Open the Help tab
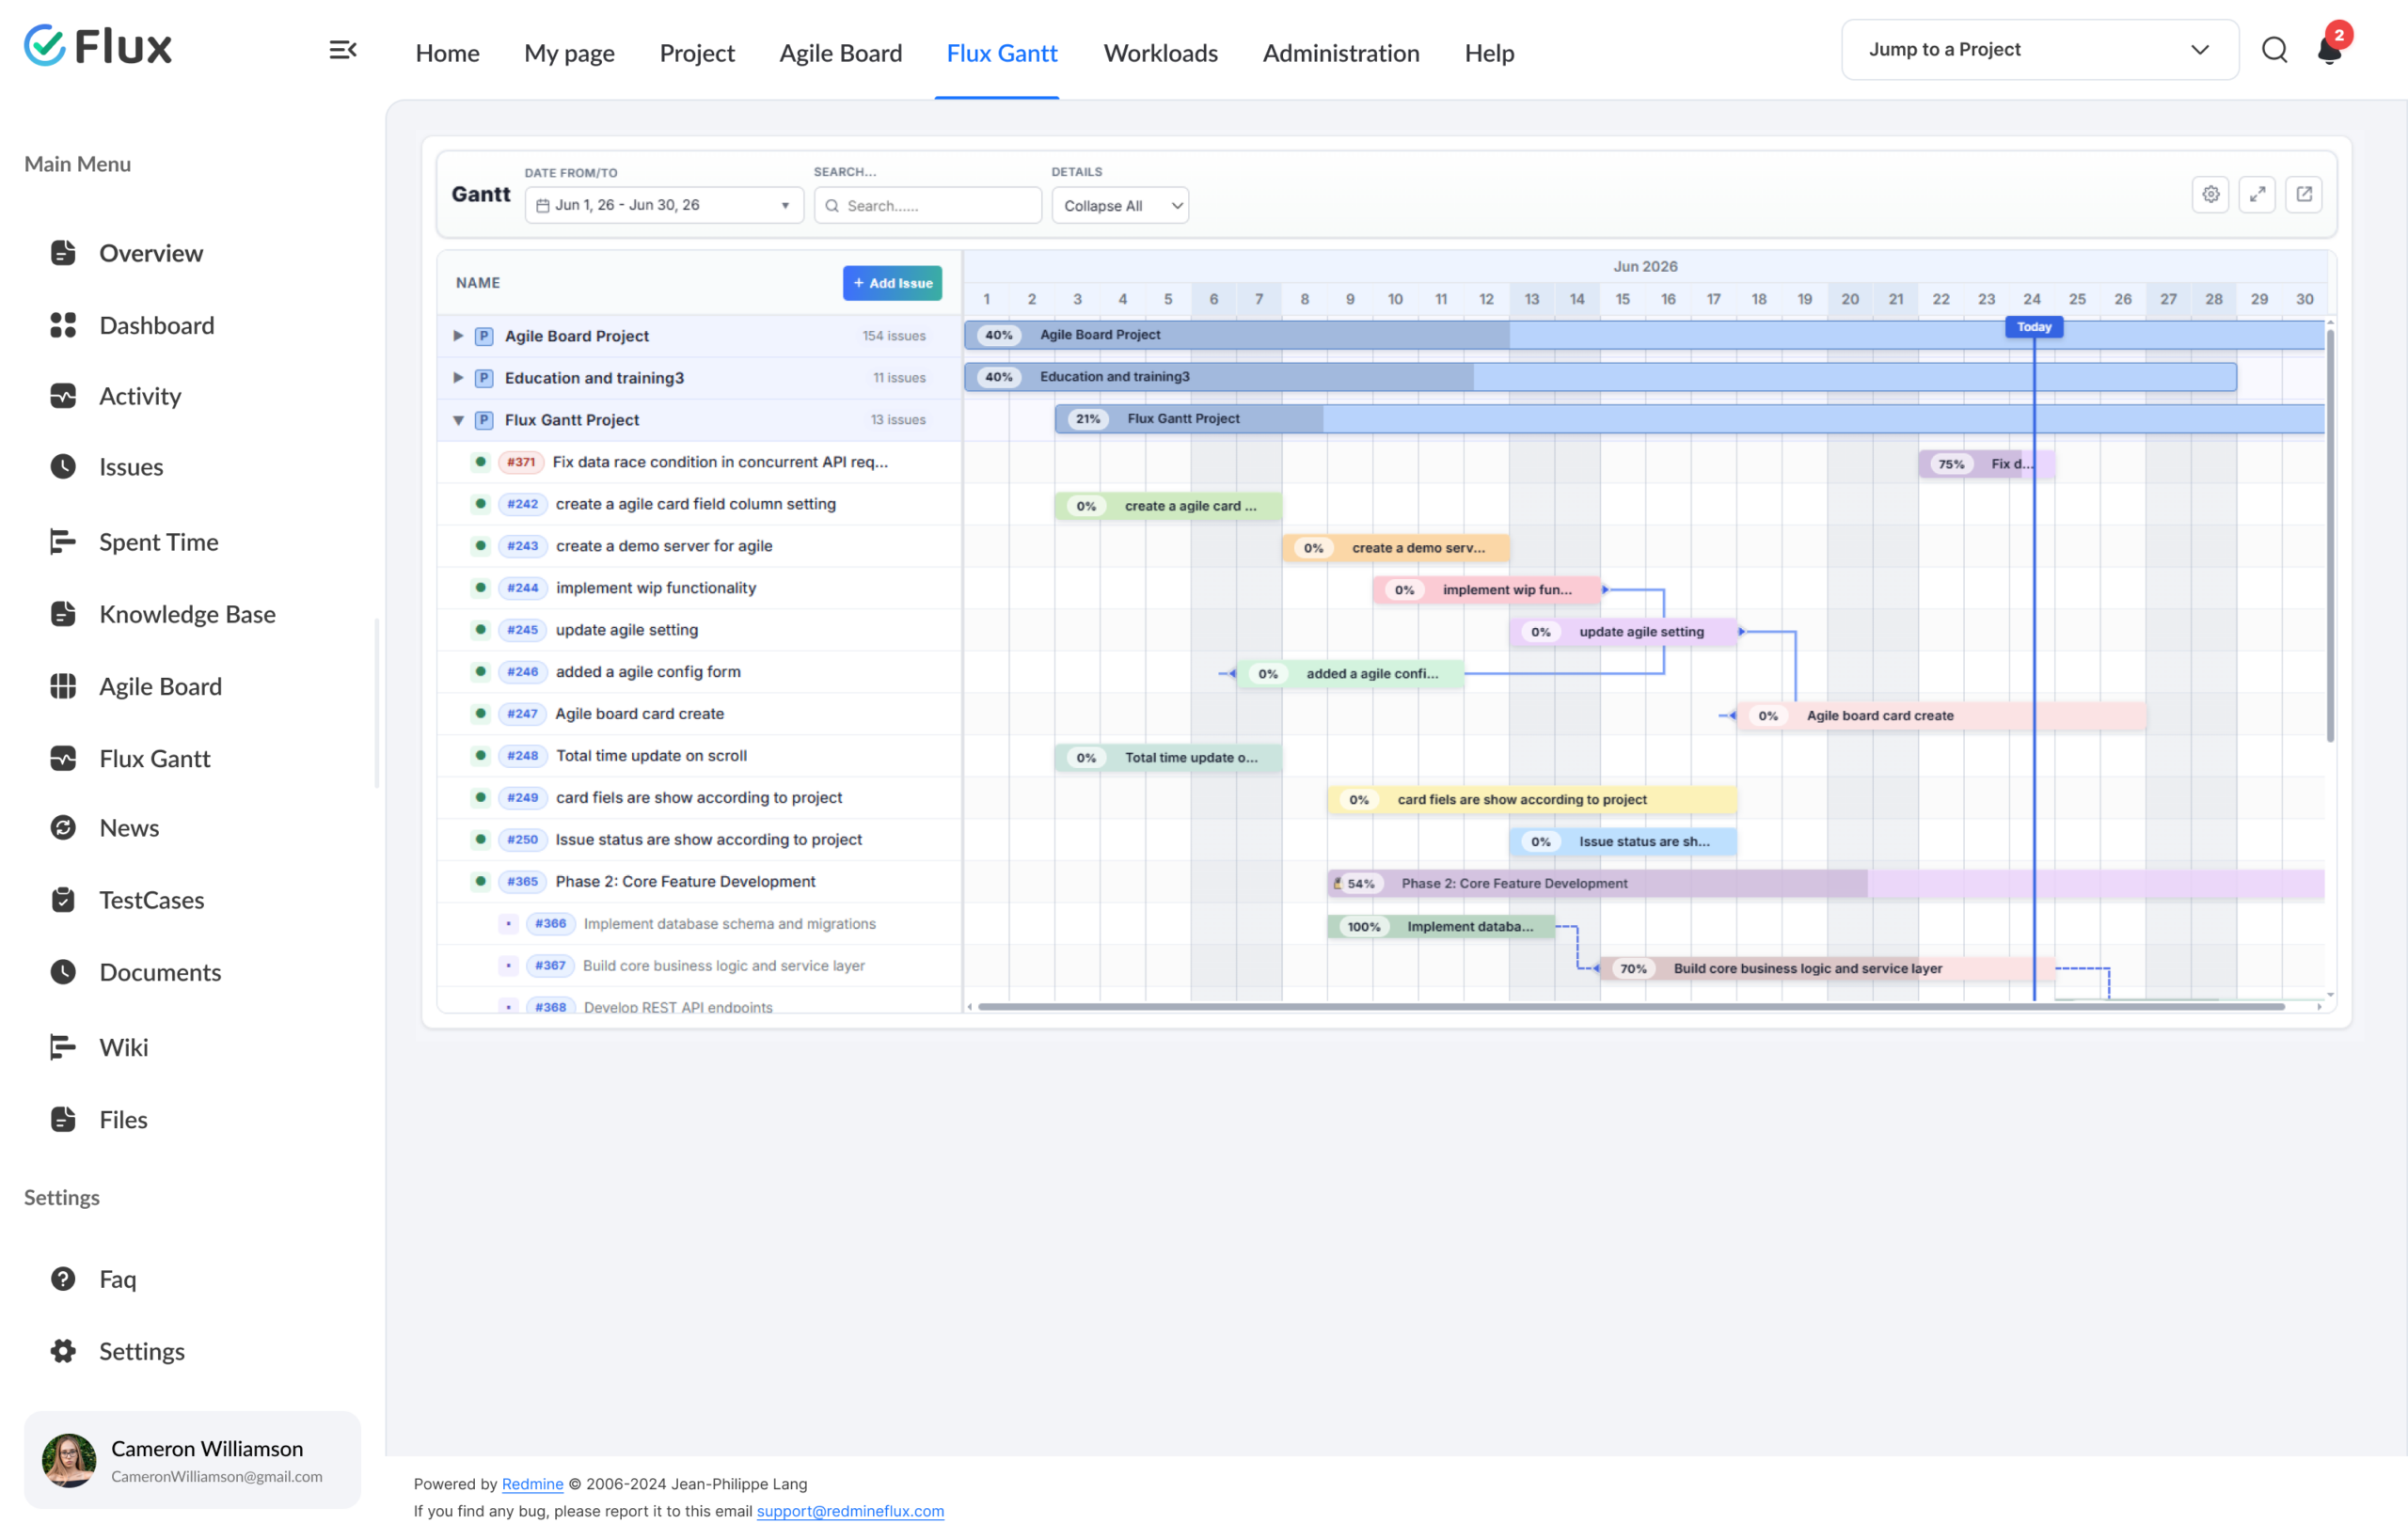This screenshot has width=2408, height=1539. tap(1489, 52)
